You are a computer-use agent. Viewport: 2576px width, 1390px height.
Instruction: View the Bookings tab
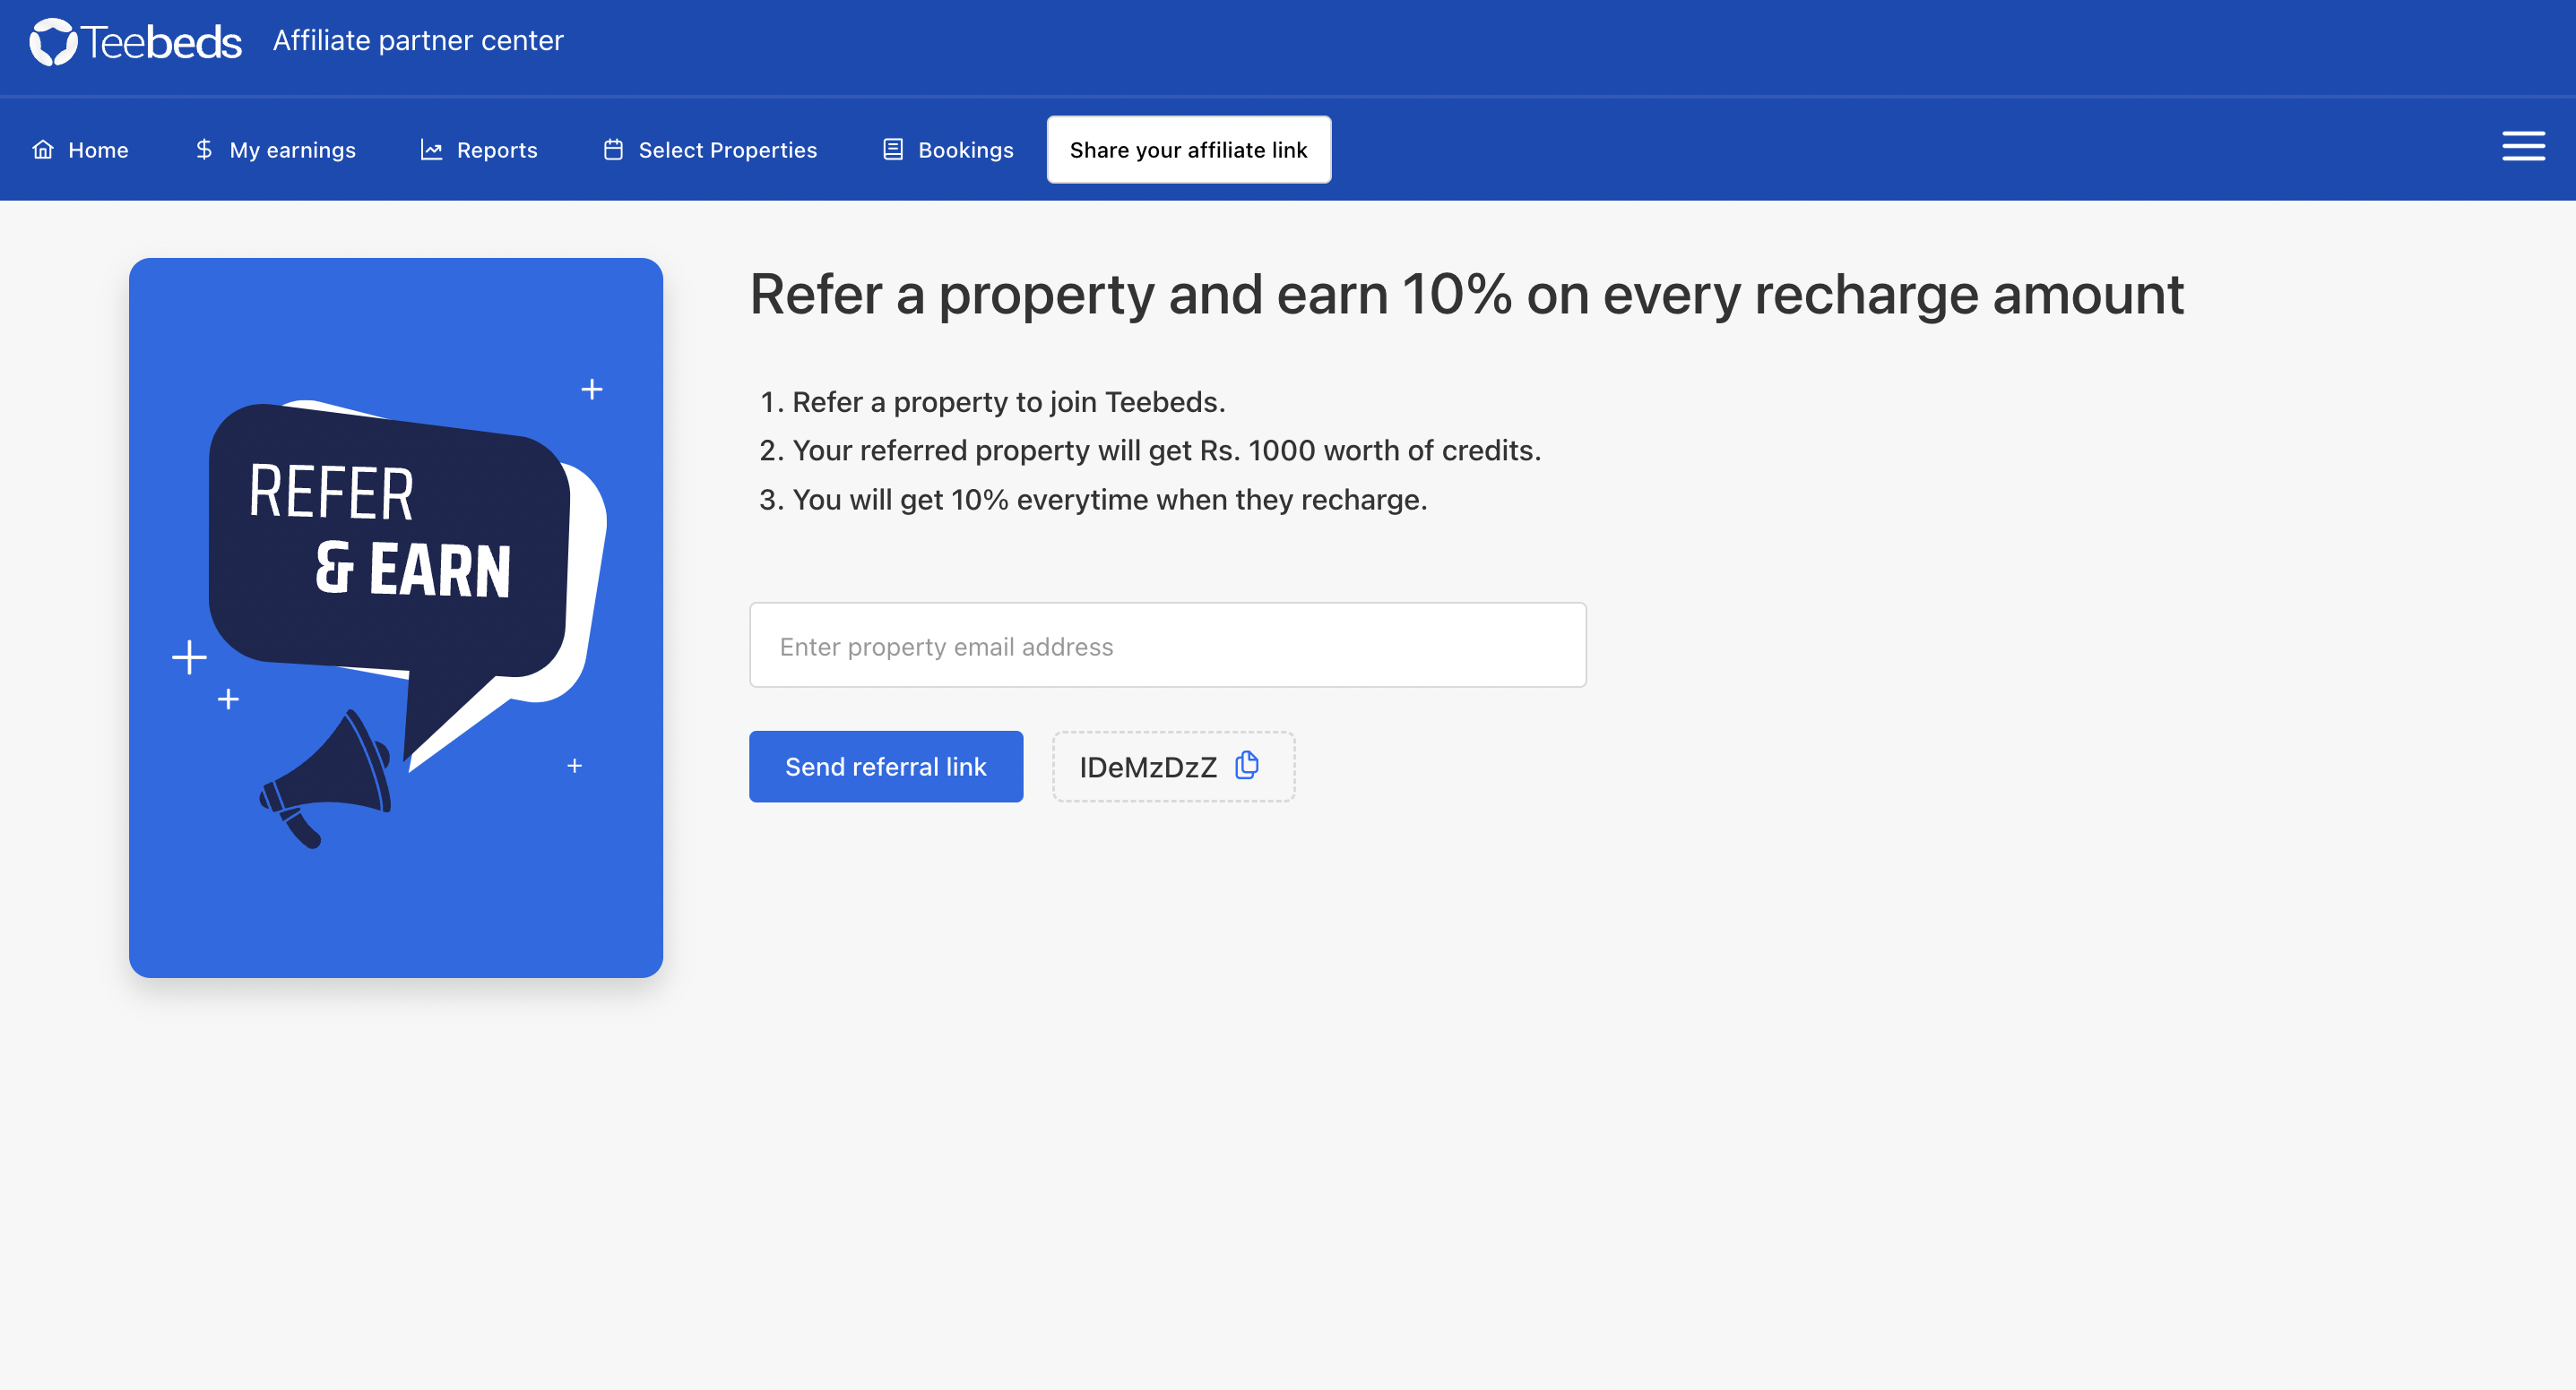click(948, 150)
